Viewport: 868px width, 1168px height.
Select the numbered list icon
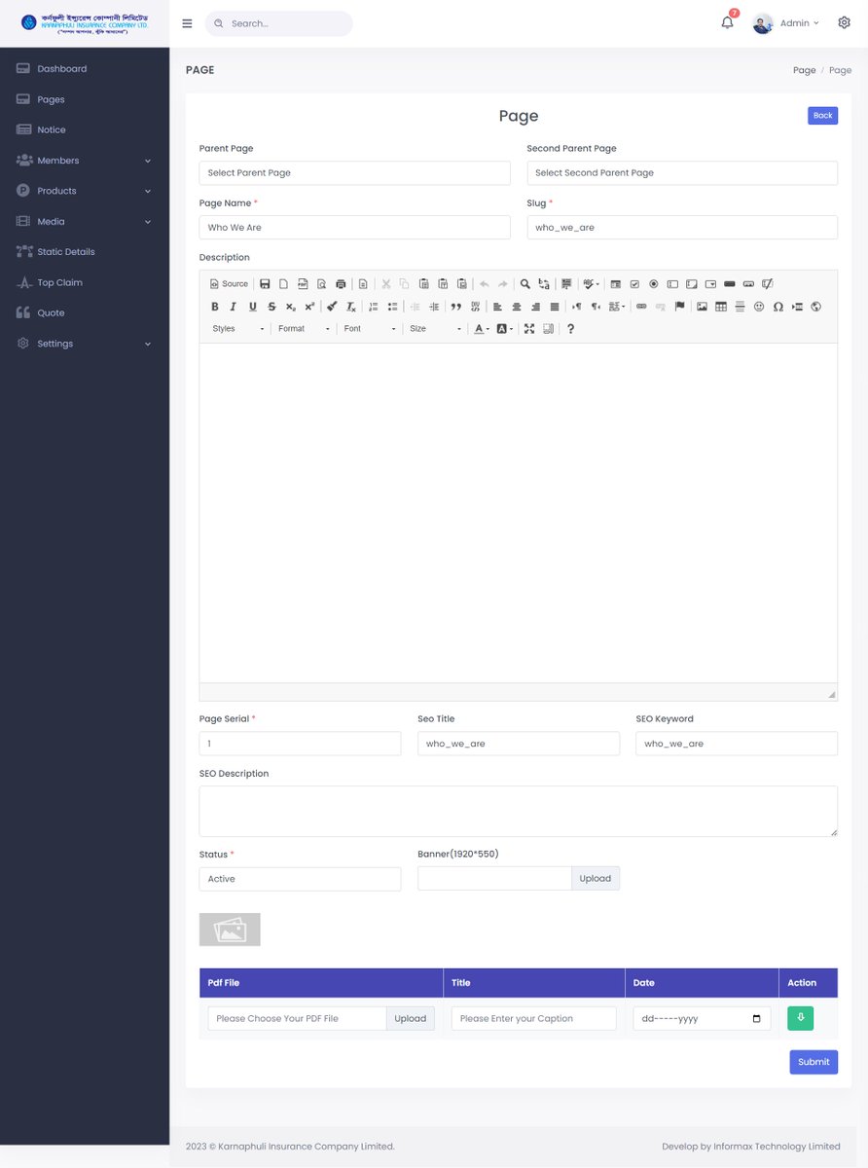click(x=373, y=305)
